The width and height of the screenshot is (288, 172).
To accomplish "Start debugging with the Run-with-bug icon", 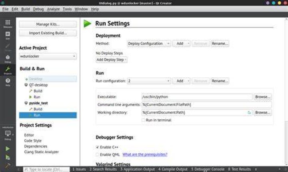I will [8, 157].
